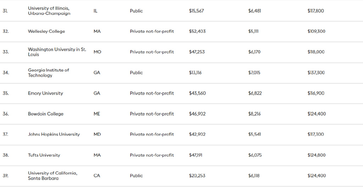
Task: Select the $137,300 salary figure
Action: click(316, 72)
